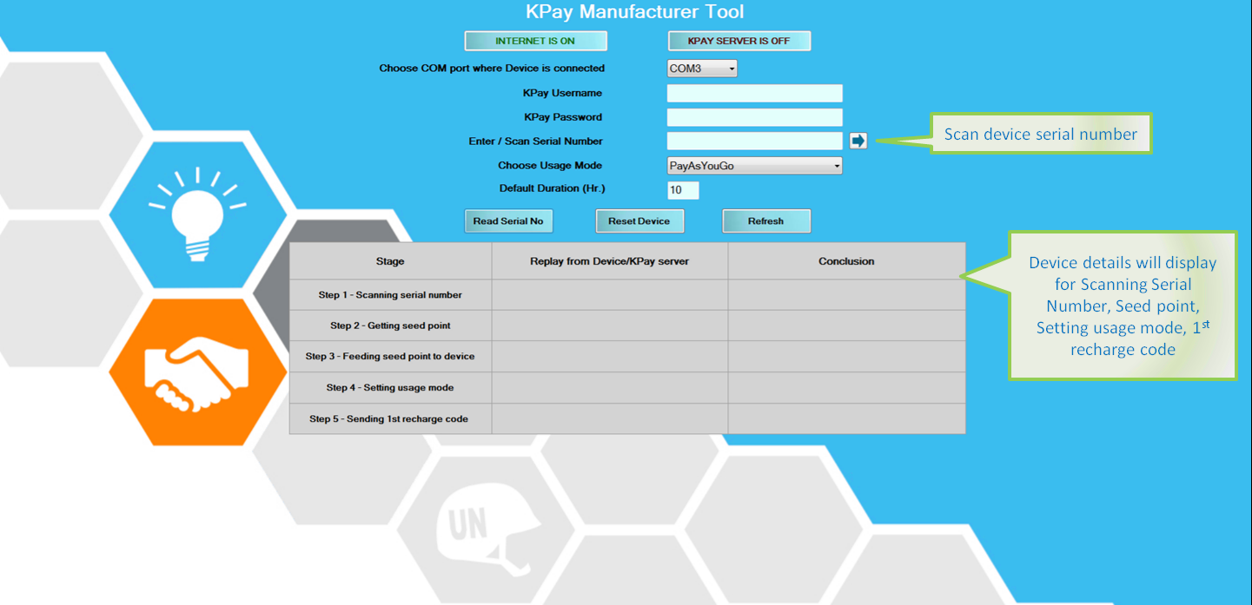
Task: Click the blue arrow next to Serial Number field
Action: coord(858,141)
